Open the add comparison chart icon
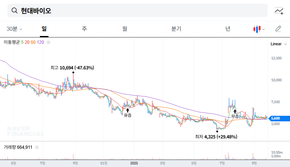The height and width of the screenshot is (167, 290). [x=279, y=11]
